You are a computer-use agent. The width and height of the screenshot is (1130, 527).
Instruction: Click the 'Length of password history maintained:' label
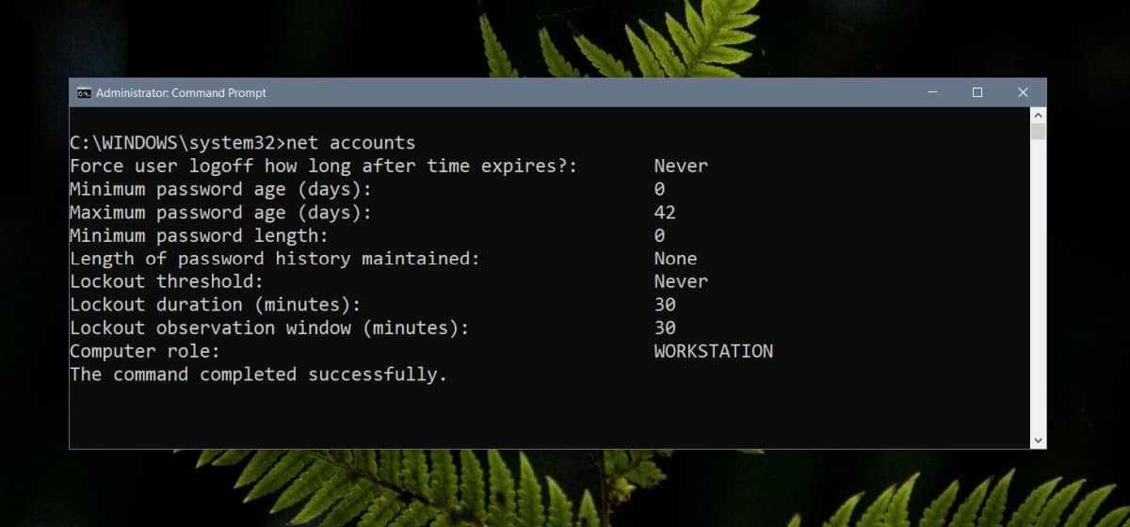[x=275, y=259]
